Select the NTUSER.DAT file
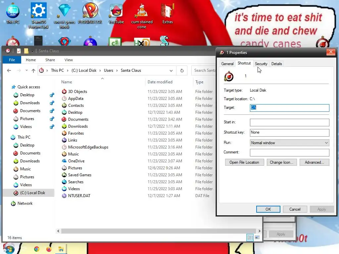This screenshot has height=254, width=339. click(79, 196)
